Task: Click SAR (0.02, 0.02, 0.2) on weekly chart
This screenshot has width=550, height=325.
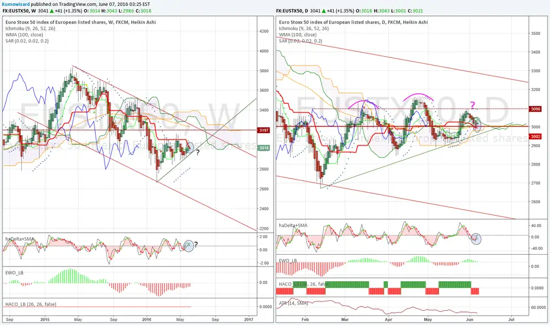Action: tap(27, 41)
